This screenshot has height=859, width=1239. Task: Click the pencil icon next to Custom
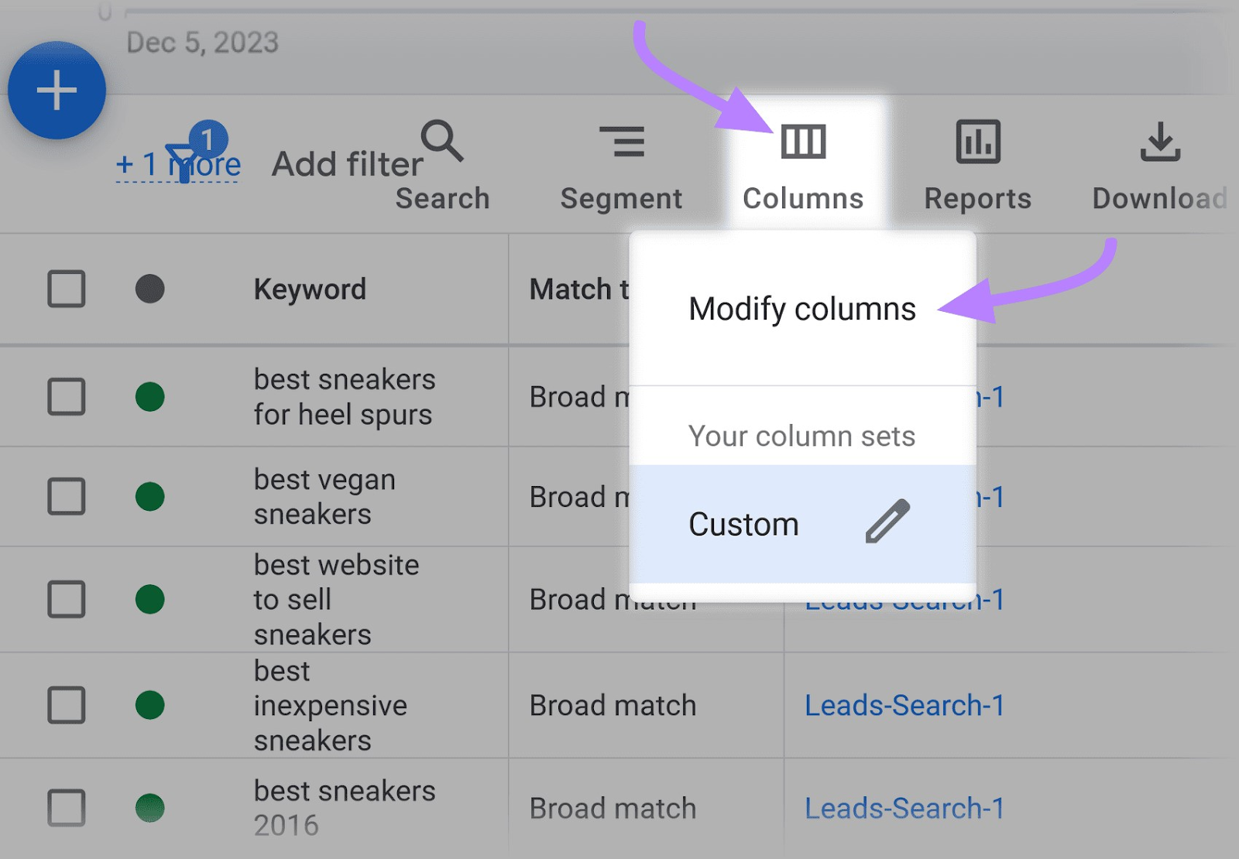[x=887, y=523]
